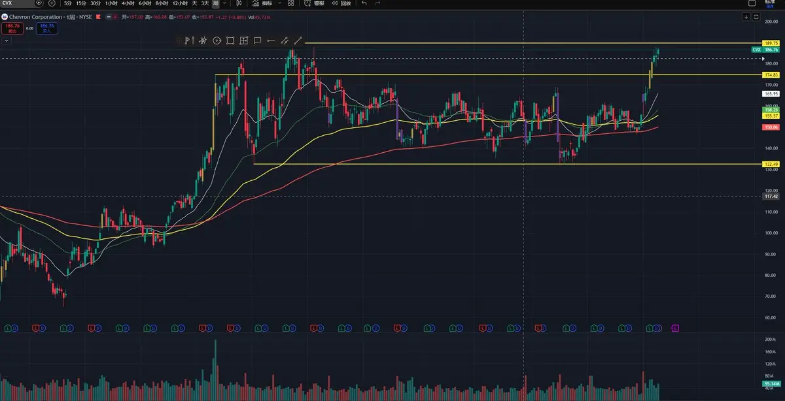
Task: Select the trend line tool
Action: pyautogui.click(x=298, y=40)
